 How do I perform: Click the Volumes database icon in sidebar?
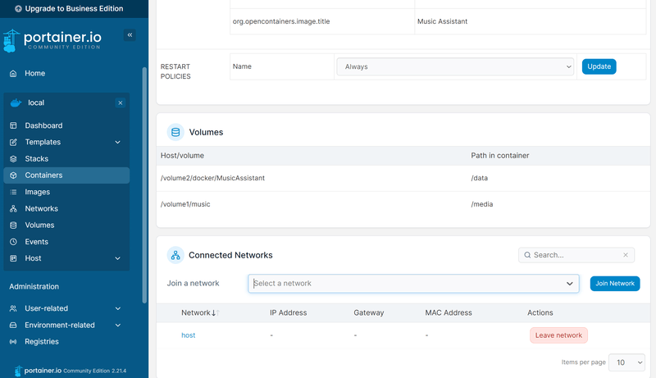(x=13, y=225)
